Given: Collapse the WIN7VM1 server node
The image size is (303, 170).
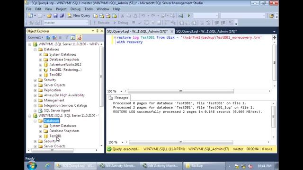Looking at the screenshot, I should [x=30, y=44].
